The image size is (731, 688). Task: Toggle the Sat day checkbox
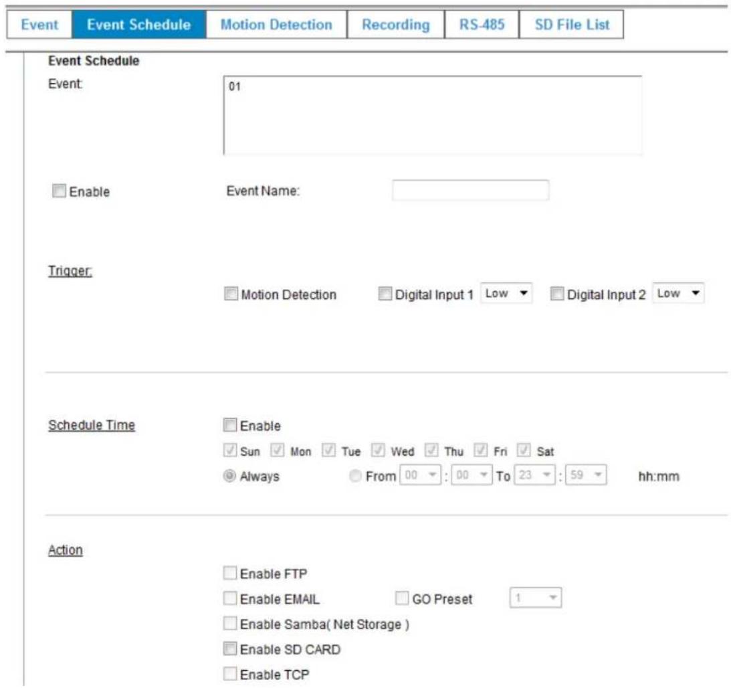pyautogui.click(x=524, y=450)
